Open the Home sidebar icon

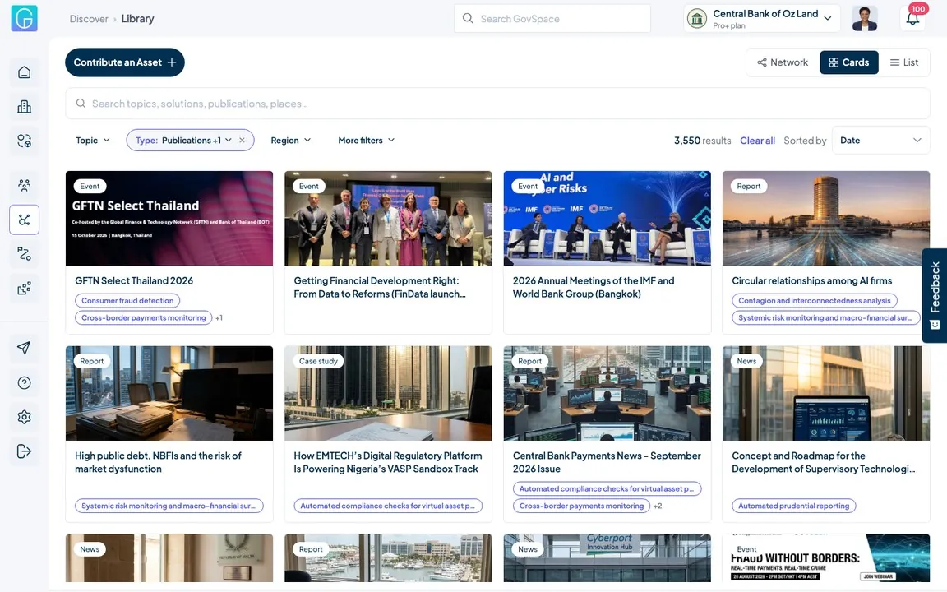(24, 72)
